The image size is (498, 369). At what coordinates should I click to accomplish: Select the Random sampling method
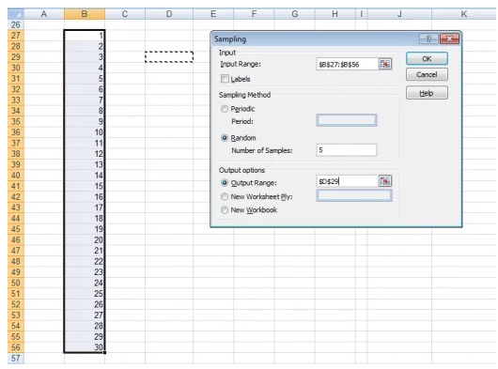point(225,138)
